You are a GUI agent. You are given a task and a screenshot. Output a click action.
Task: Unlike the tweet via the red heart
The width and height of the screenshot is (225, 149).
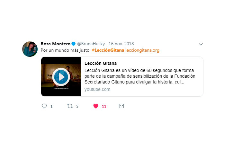click(x=96, y=106)
